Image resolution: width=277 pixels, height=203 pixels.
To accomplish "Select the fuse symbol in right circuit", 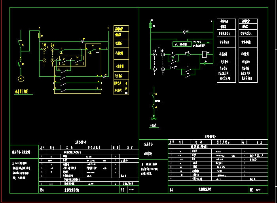I will point(150,26).
